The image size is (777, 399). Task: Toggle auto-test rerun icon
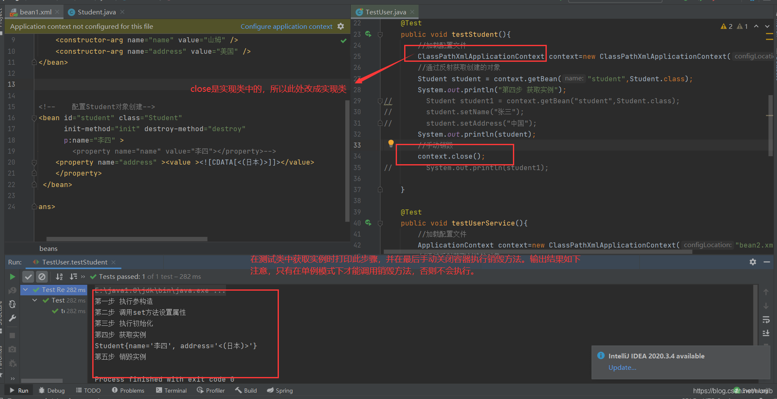click(x=12, y=304)
